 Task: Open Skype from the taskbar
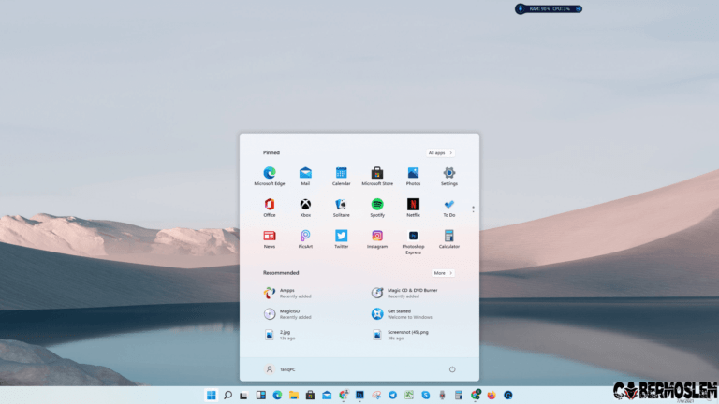click(x=426, y=395)
